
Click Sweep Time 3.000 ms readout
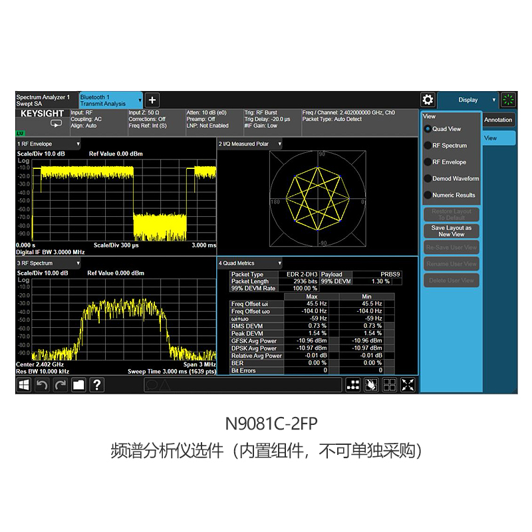point(172,372)
